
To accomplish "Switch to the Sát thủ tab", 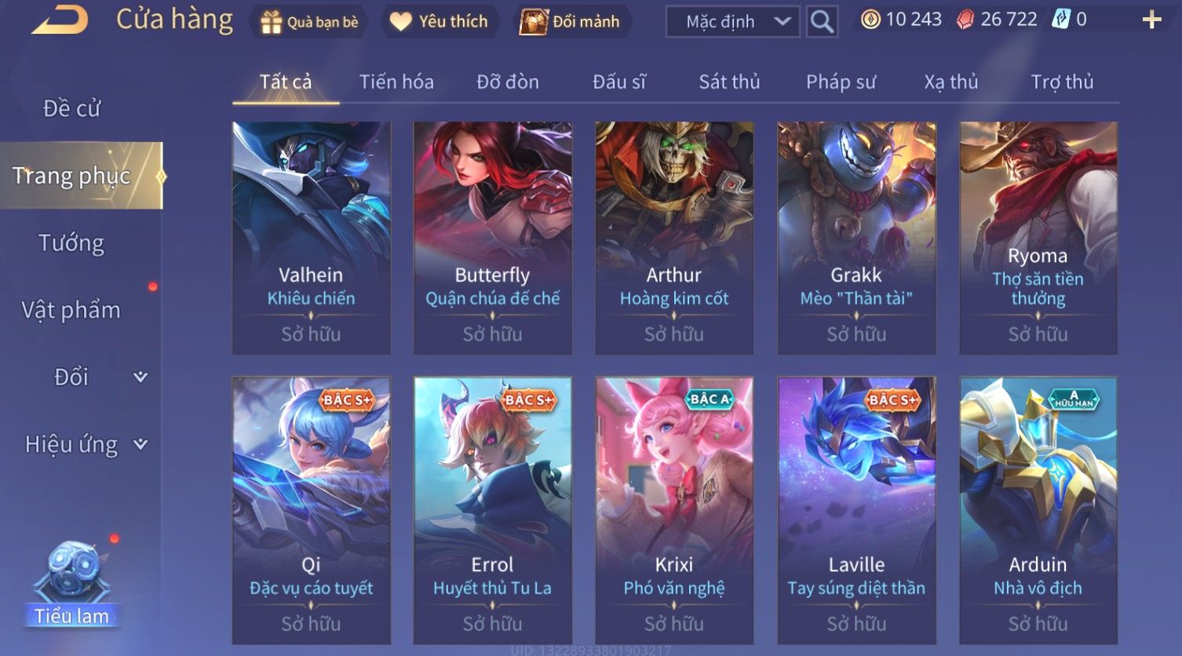I will 729,82.
